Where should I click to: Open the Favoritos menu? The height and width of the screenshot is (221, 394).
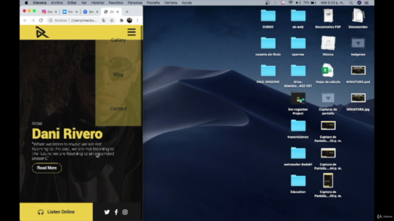point(116,2)
